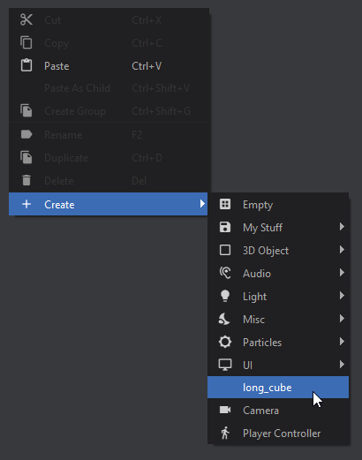
Task: Click the gear-like Particles icon
Action: [225, 342]
